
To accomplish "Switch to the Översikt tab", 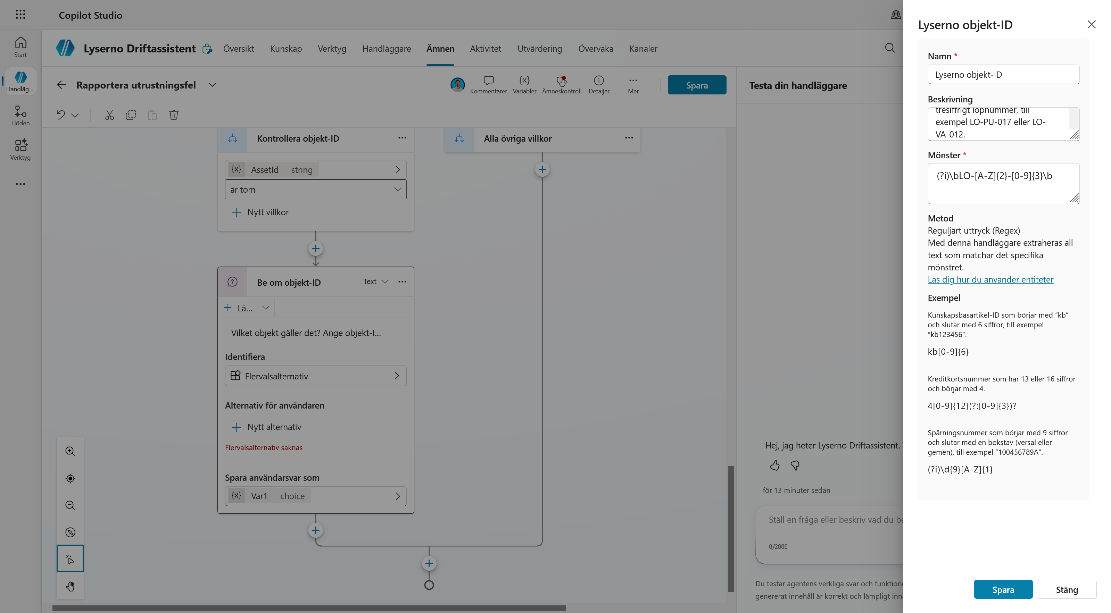I will click(239, 49).
